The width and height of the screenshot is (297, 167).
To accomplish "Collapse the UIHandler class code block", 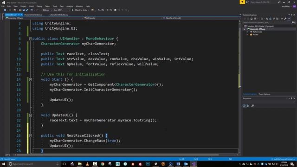I will click(x=31, y=39).
